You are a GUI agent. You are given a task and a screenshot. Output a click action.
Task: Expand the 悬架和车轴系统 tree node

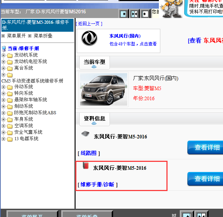coord(3,100)
